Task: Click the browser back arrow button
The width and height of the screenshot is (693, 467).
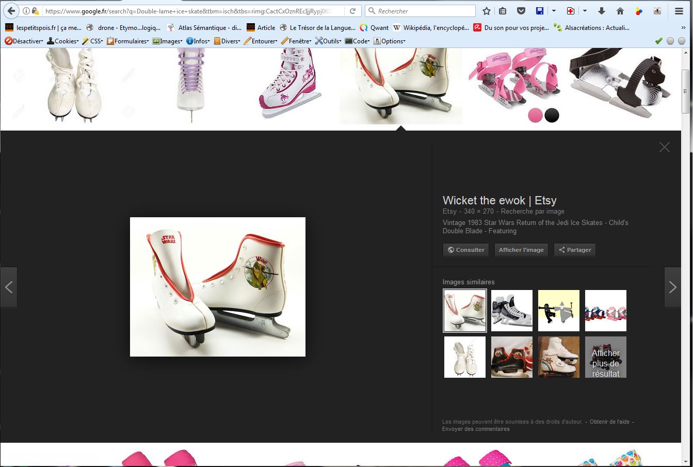Action: tap(11, 11)
